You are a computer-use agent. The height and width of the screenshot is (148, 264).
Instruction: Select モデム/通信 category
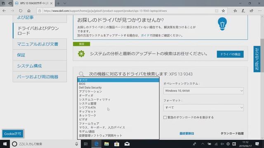(118, 132)
